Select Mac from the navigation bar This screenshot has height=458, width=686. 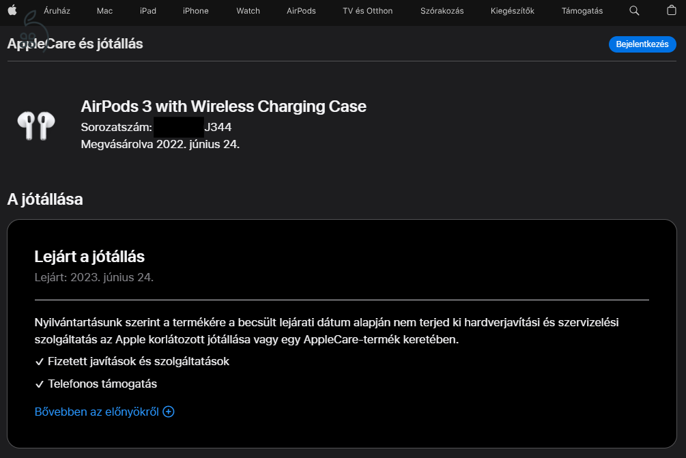(x=104, y=10)
